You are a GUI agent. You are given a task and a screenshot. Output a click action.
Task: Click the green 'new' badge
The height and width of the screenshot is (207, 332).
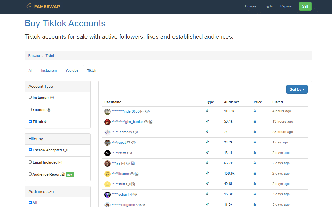click(x=70, y=175)
